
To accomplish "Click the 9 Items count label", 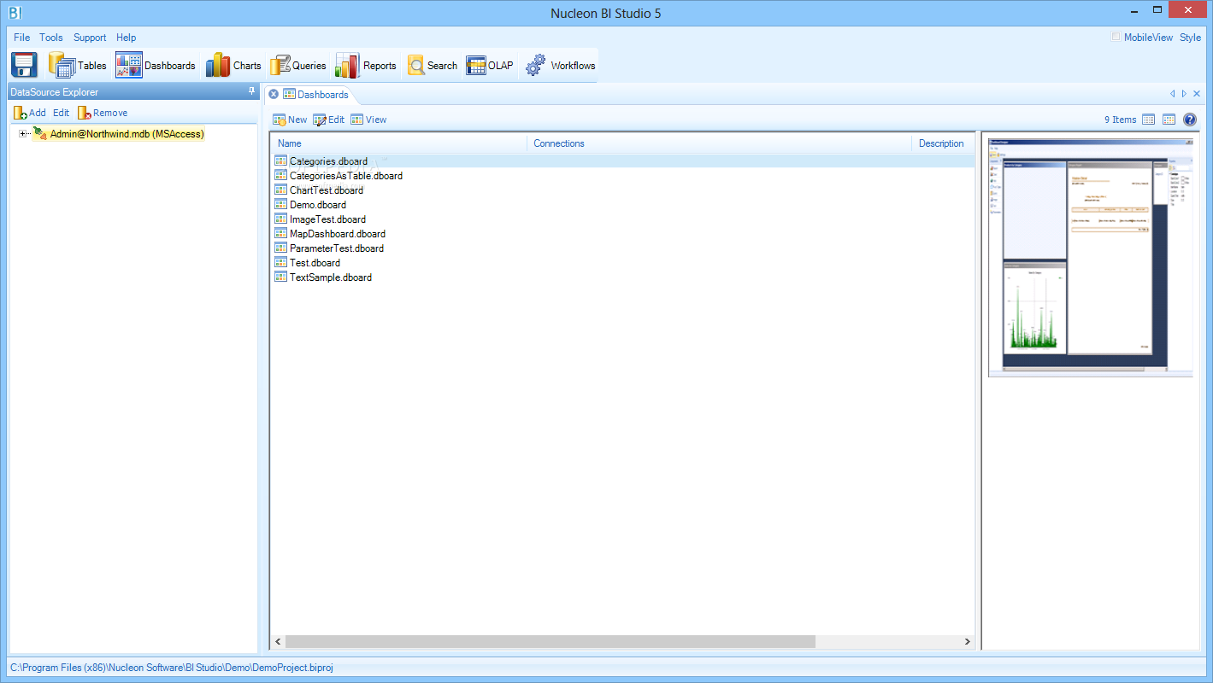I will pos(1120,120).
